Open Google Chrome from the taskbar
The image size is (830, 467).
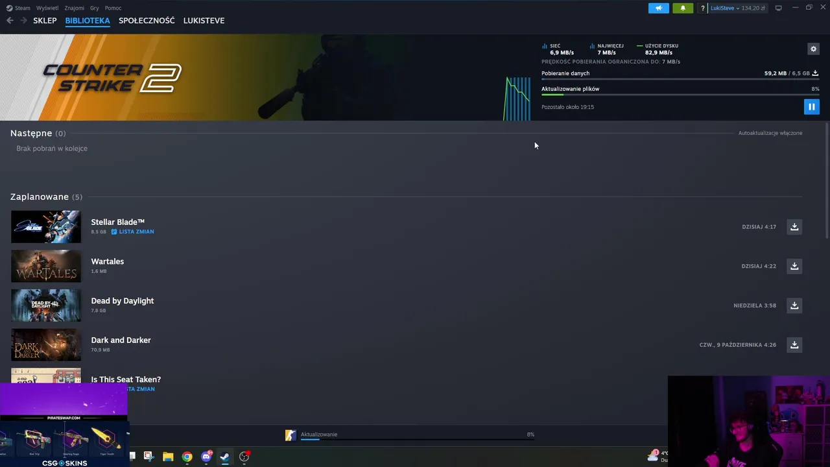[187, 457]
